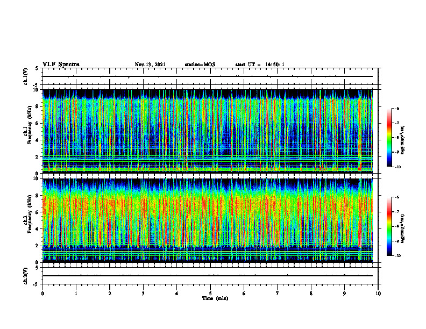Image resolution: width=426 pixels, height=329 pixels.
Task: Click the "8" tick on ch.2 frequency axis
Action: (37, 196)
